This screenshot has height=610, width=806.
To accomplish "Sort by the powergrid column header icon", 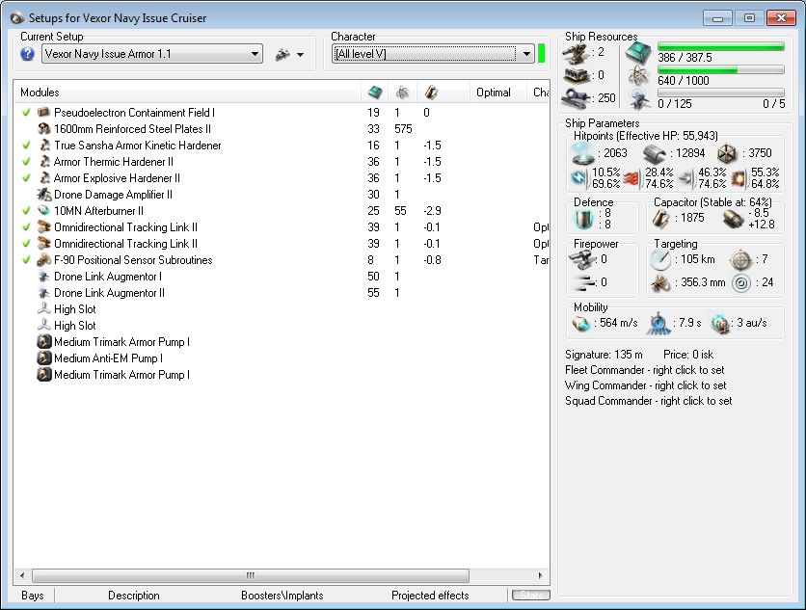I will (402, 93).
